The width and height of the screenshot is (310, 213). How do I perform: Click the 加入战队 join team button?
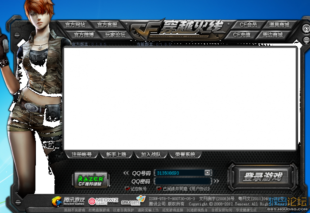point(151,154)
